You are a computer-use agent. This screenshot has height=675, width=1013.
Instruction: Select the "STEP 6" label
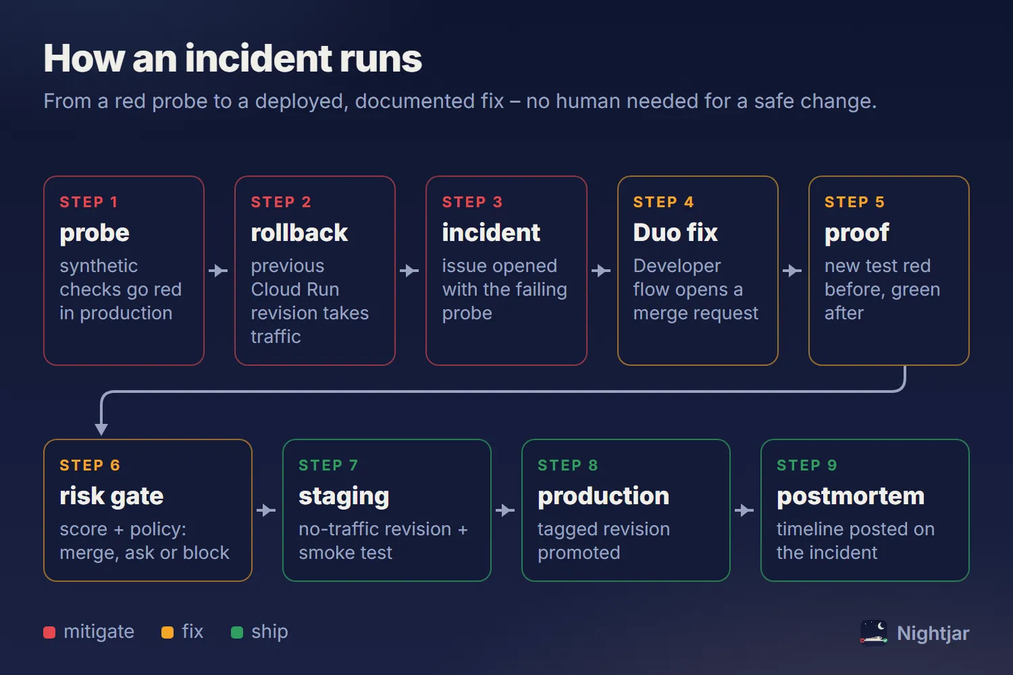pos(90,465)
